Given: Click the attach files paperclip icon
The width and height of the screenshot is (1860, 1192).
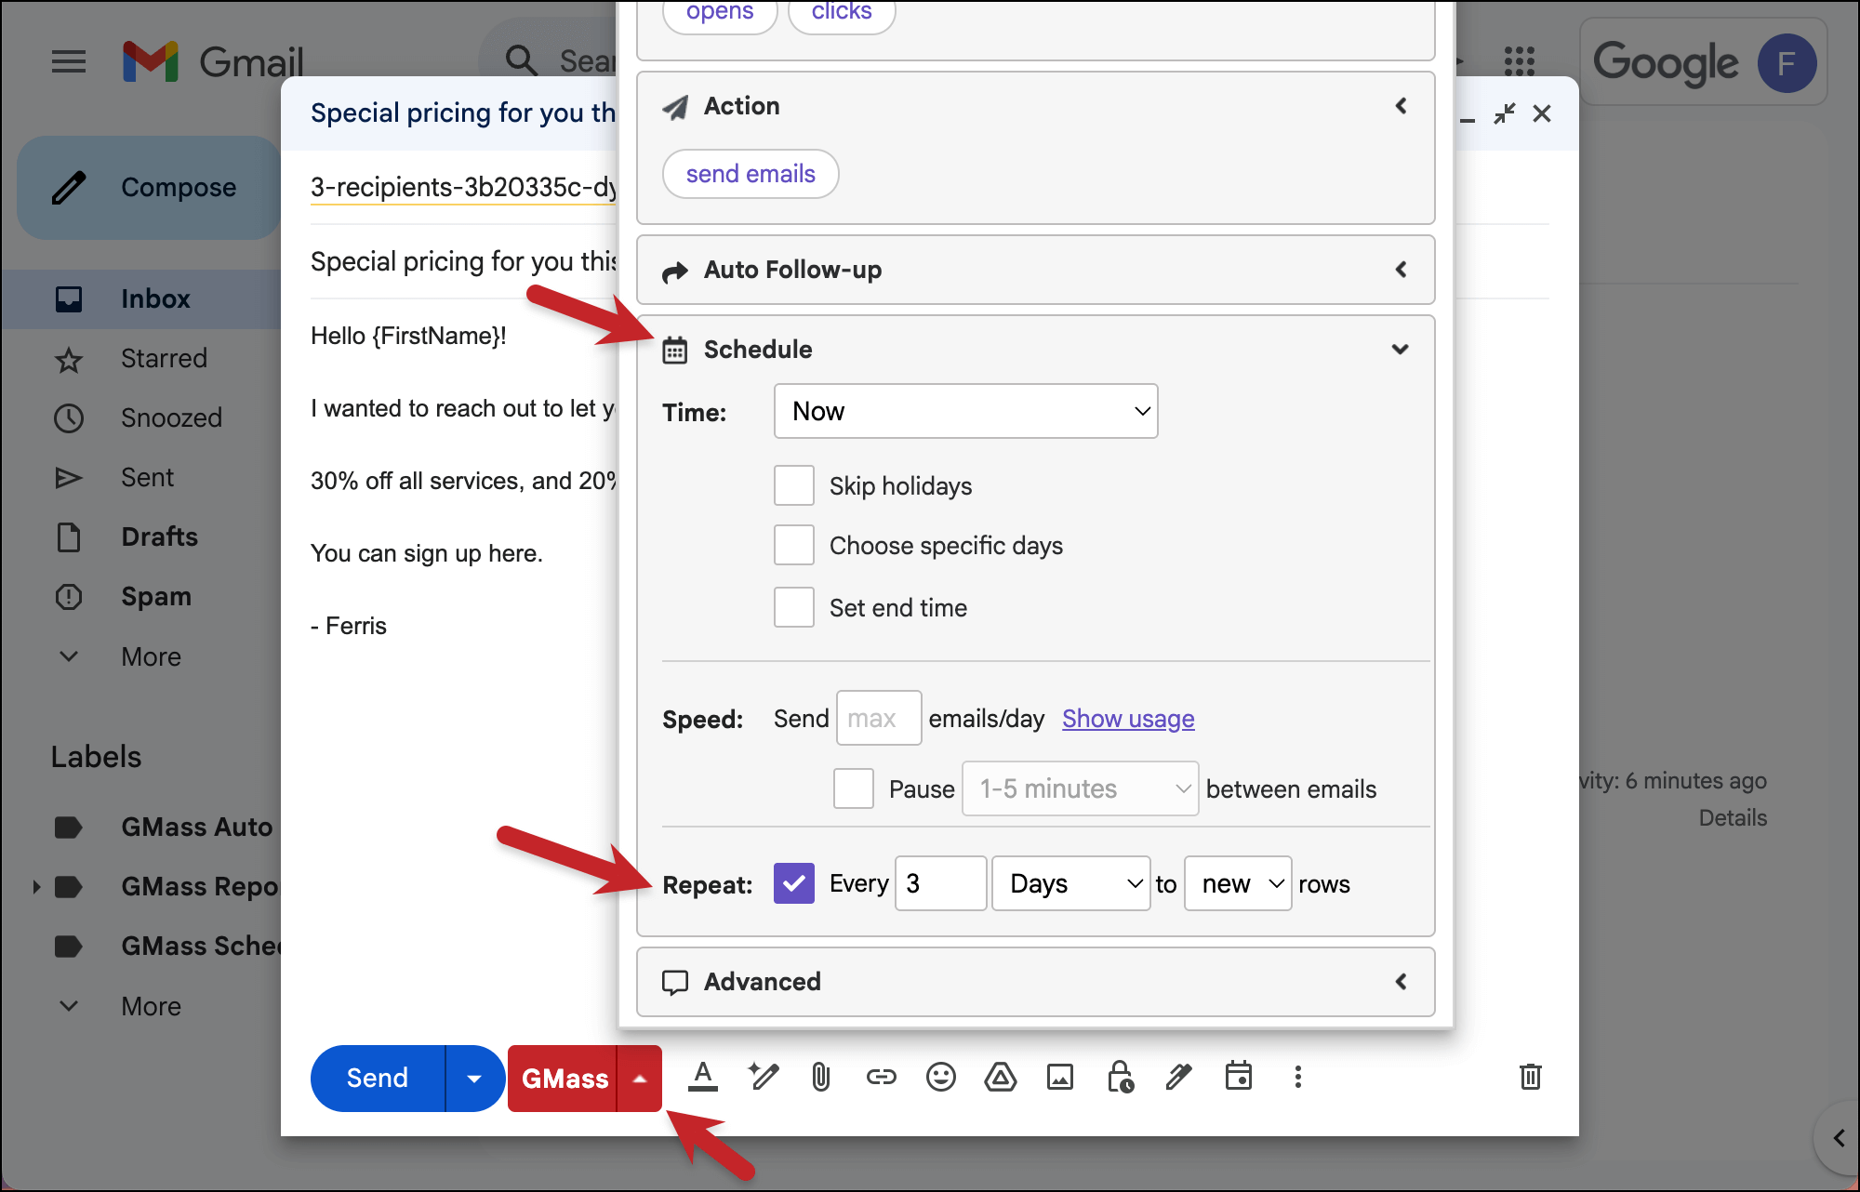Looking at the screenshot, I should [820, 1078].
